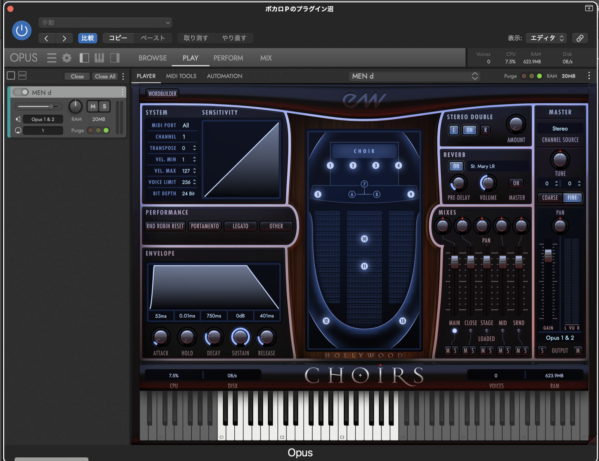Image resolution: width=599 pixels, height=461 pixels.
Task: Click the Close All button
Action: click(105, 76)
